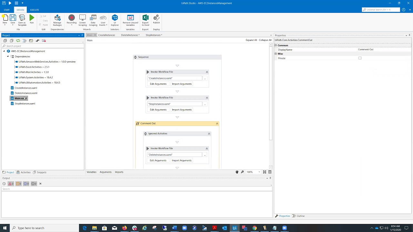This screenshot has height=232, width=413.
Task: Switch to the EXECUTE ribbon tab
Action: click(34, 10)
